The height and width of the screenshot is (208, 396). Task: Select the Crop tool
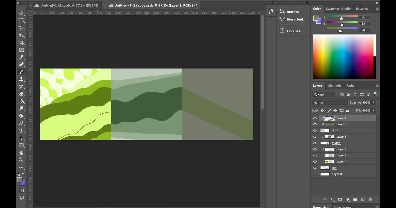click(x=21, y=43)
